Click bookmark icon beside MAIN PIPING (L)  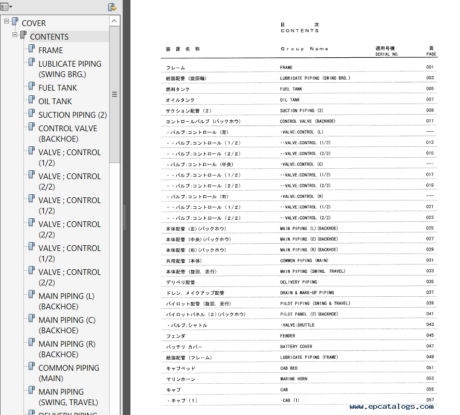[x=31, y=294]
